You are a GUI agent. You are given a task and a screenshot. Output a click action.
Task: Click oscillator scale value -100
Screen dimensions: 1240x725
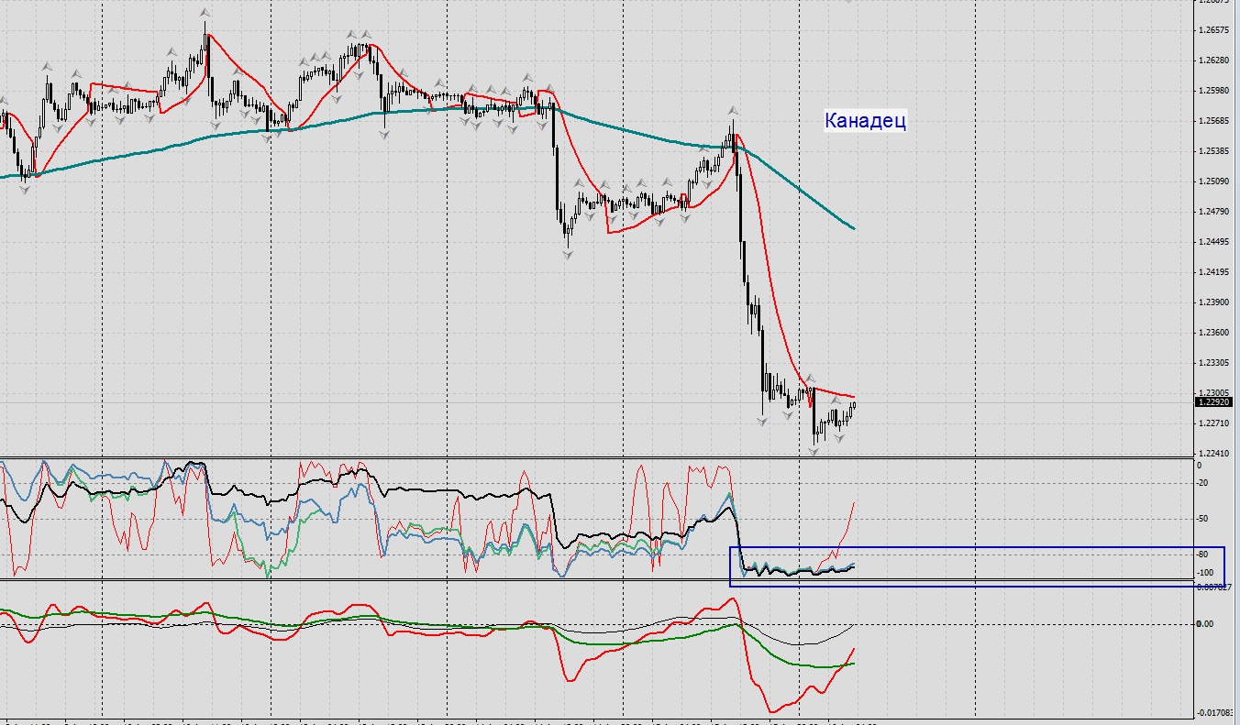coord(1206,573)
